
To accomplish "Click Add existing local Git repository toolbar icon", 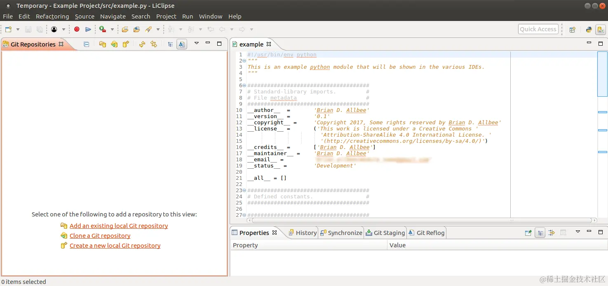I will (x=103, y=44).
